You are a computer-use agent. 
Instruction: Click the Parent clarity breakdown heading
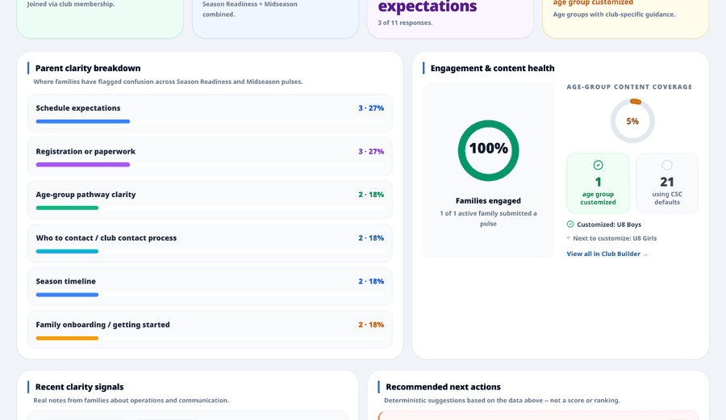[88, 68]
